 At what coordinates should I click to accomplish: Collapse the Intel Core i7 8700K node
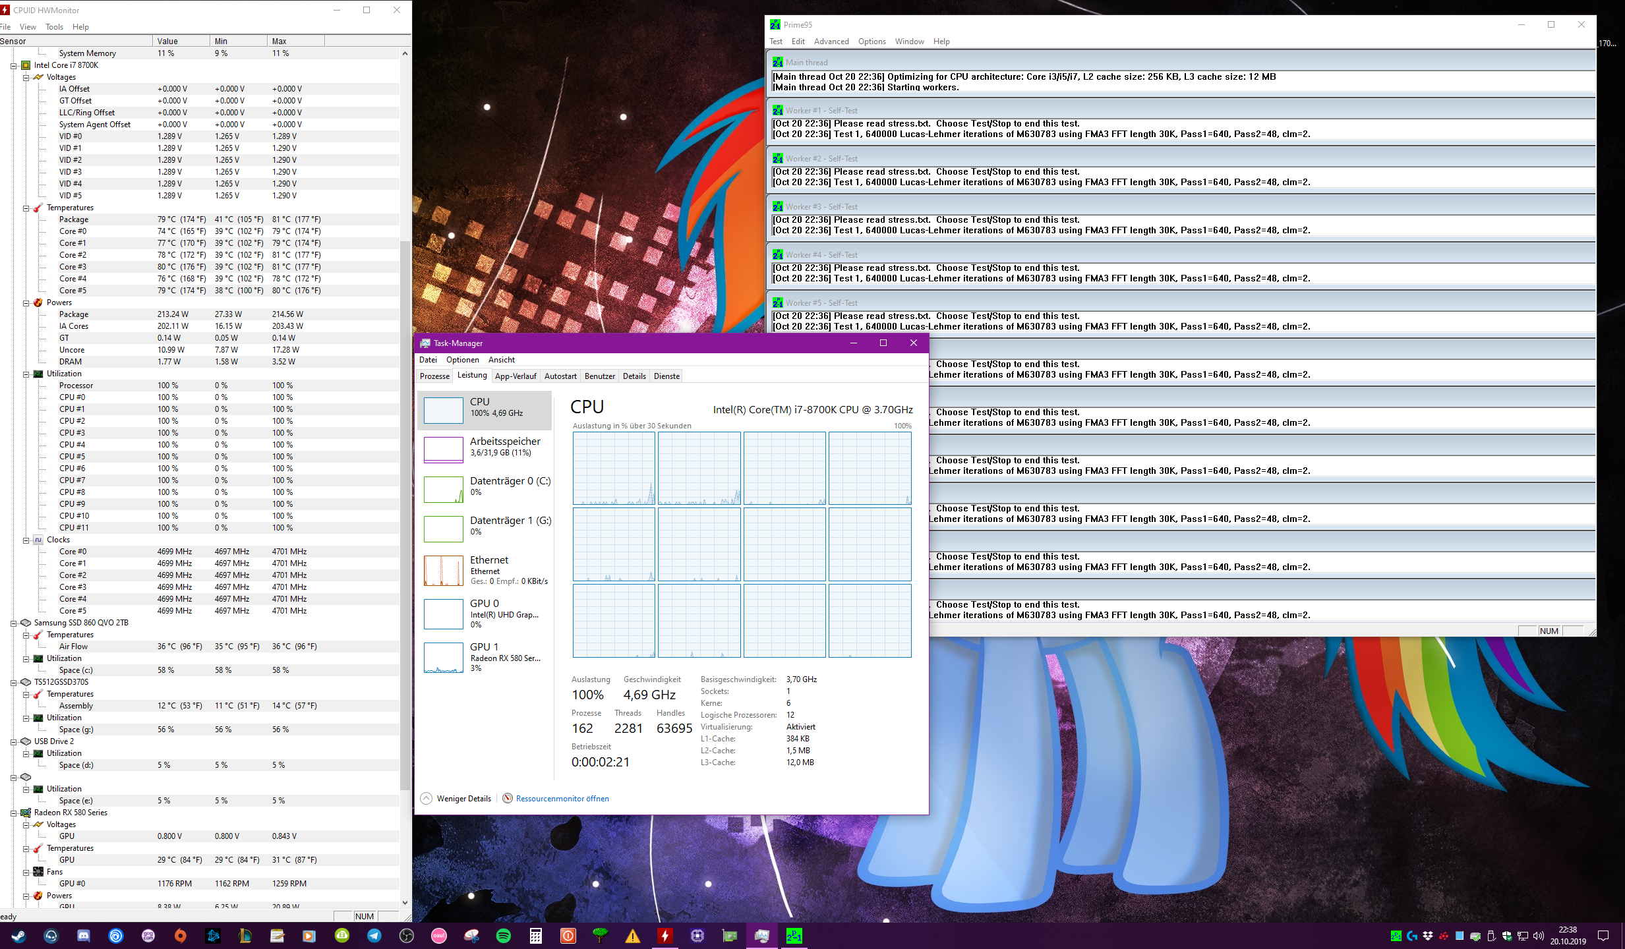(13, 65)
